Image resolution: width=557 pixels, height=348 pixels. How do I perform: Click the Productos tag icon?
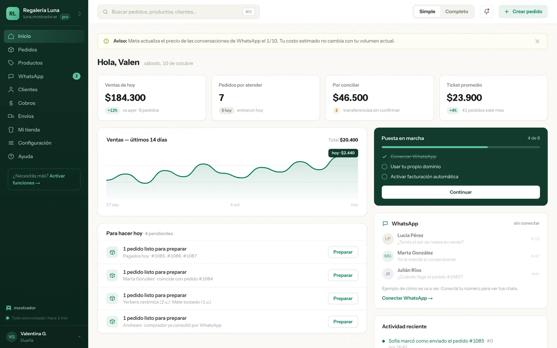point(11,63)
